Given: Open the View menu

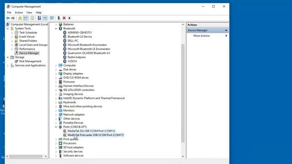Looking at the screenshot, I should click(x=29, y=12).
